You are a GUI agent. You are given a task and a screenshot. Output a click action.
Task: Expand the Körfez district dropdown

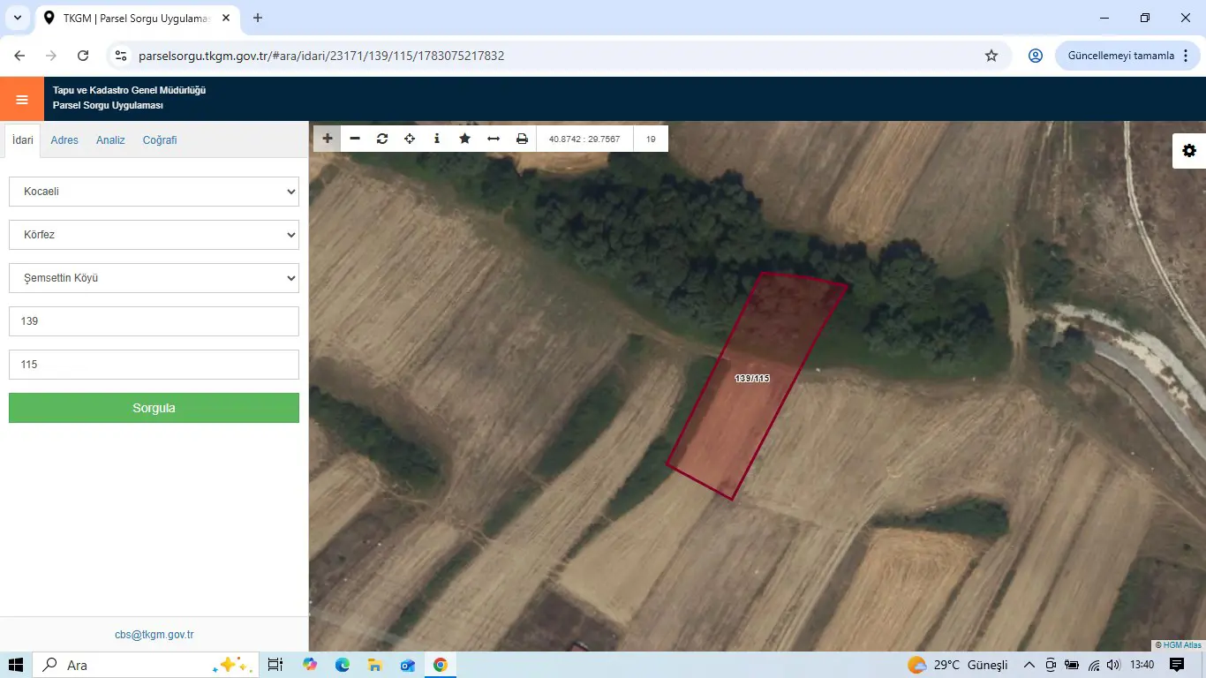coord(154,235)
